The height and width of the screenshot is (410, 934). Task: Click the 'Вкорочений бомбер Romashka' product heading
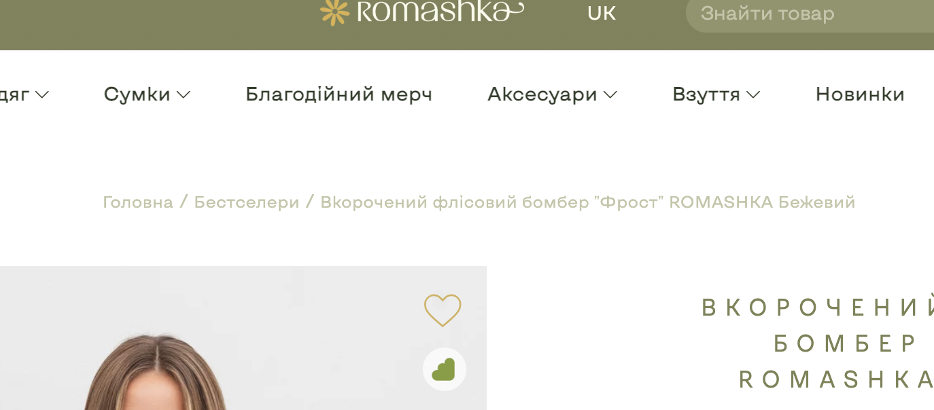click(818, 343)
